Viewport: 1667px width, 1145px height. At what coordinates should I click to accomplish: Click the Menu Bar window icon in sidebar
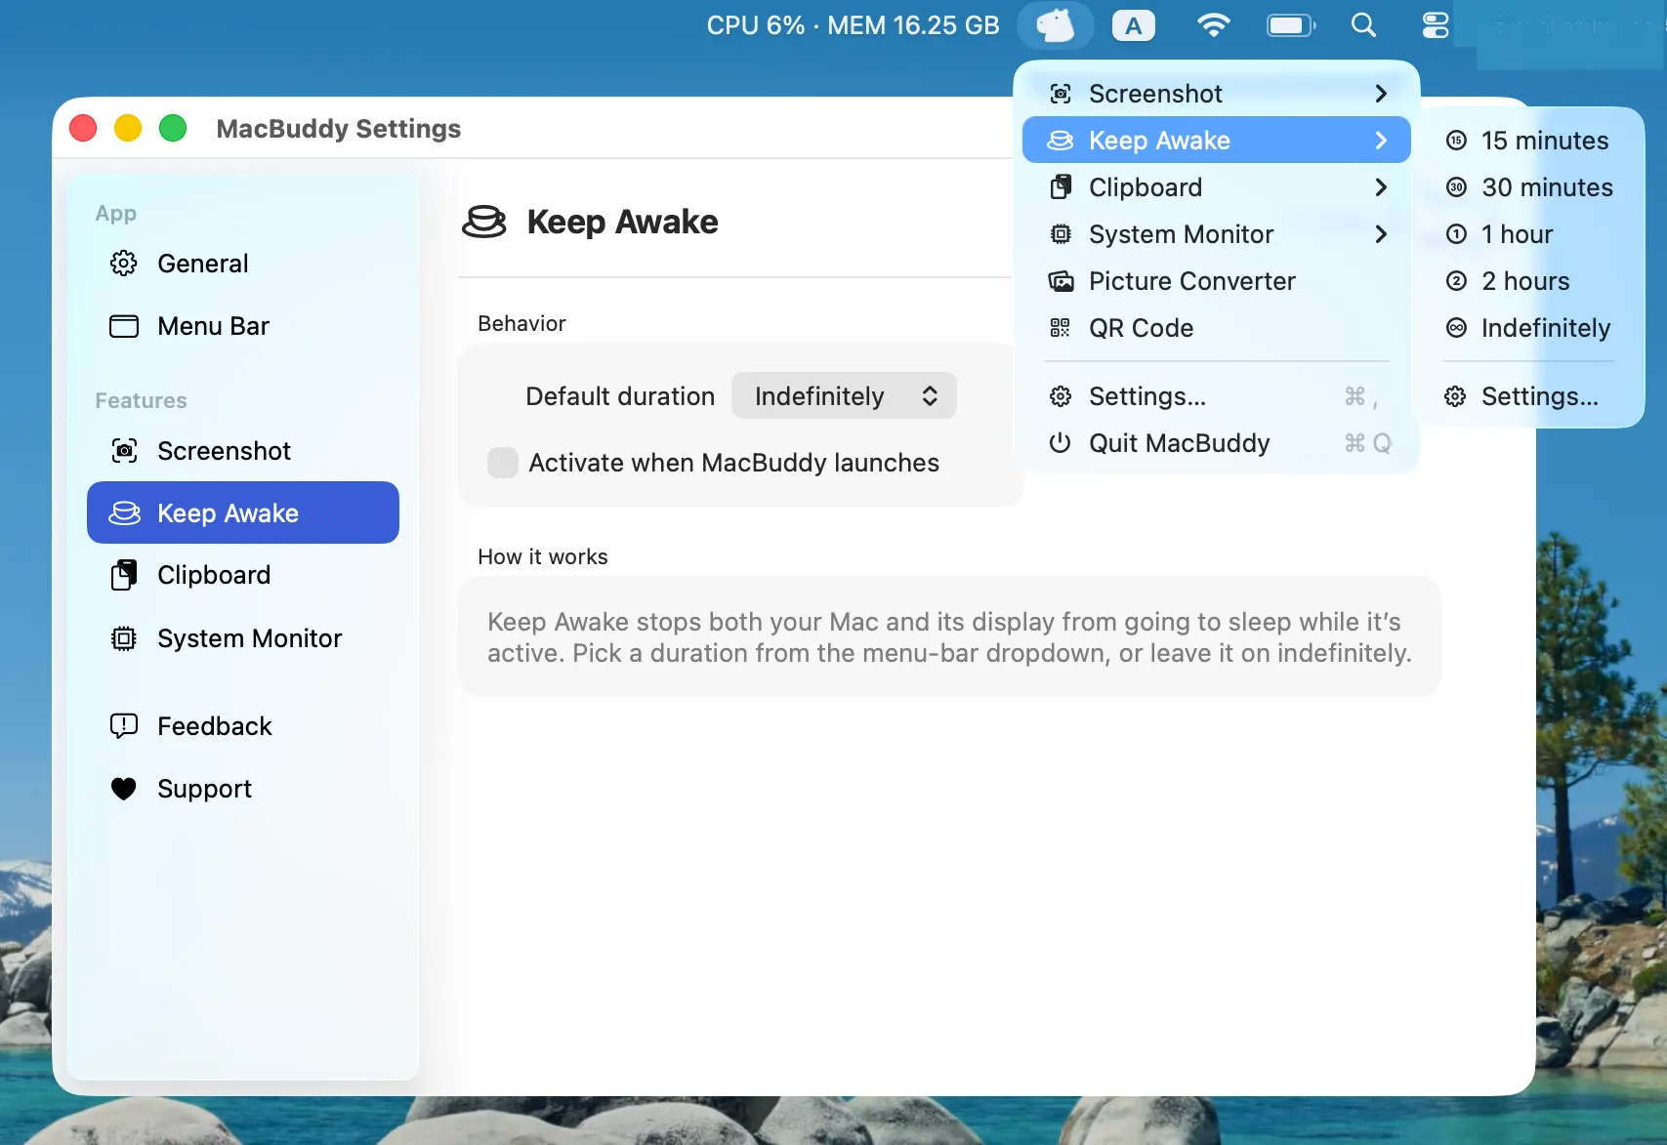(124, 326)
